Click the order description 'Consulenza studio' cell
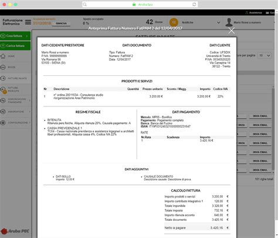The image size is (278, 238). click(x=79, y=96)
